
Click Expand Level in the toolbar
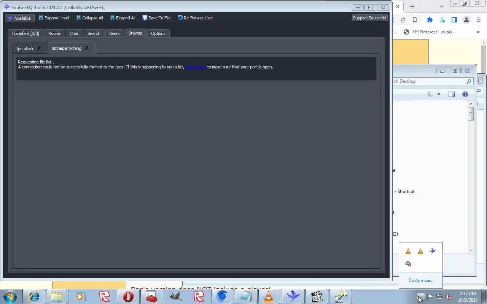point(54,18)
